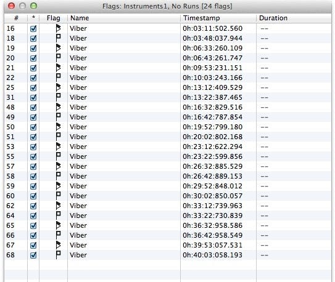This screenshot has width=335, height=282.
Task: Toggle the checkbox in row 31
Action: point(33,97)
